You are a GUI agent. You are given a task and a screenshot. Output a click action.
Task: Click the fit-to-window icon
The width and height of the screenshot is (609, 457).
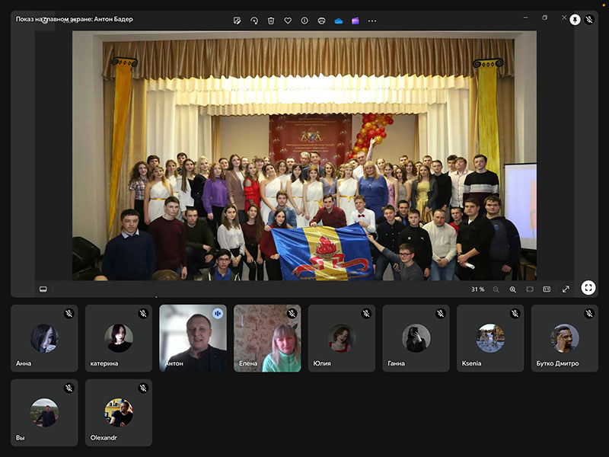[530, 289]
